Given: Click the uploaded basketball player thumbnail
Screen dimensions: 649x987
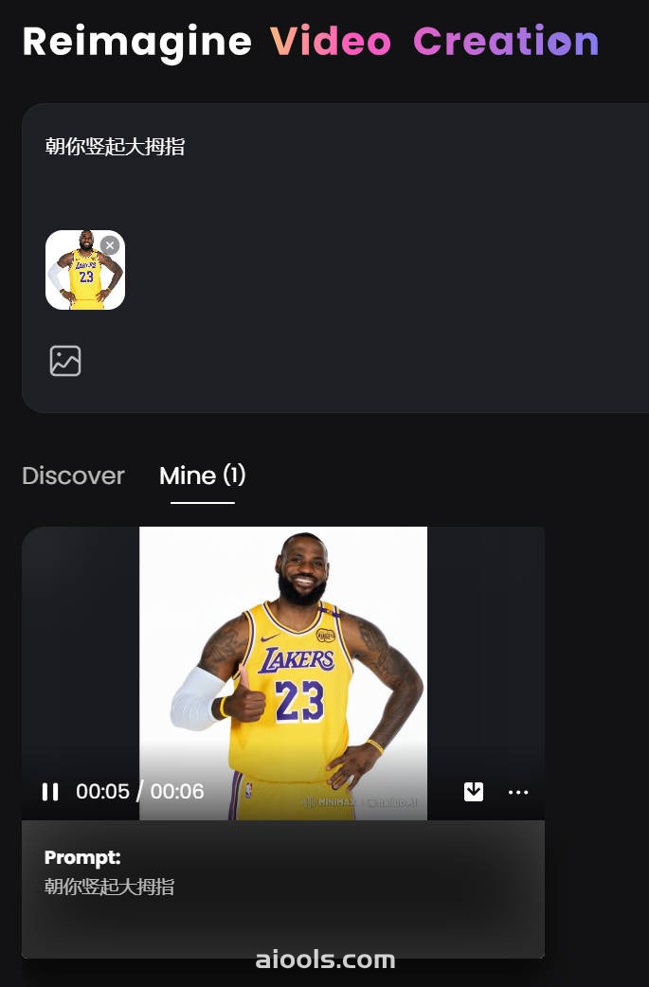Looking at the screenshot, I should [85, 269].
